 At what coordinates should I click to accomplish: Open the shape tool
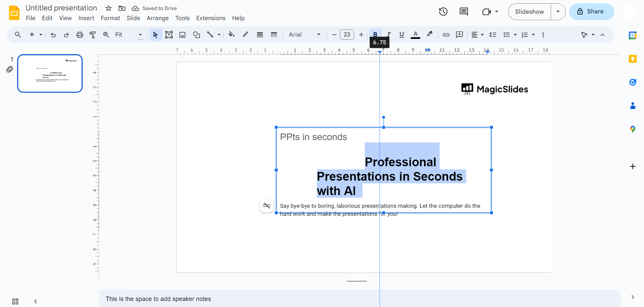click(196, 35)
